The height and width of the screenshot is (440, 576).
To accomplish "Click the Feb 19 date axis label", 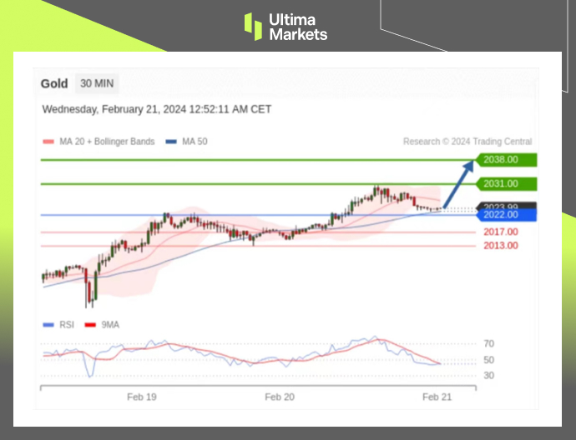I will [142, 397].
